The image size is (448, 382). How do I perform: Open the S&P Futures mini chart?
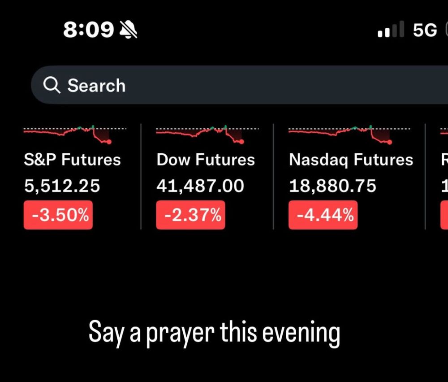tap(75, 135)
